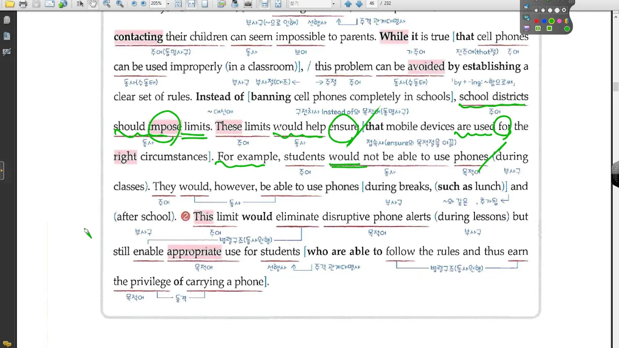Click the grayed-out save disk icon
619x348 pixels.
[36, 4]
